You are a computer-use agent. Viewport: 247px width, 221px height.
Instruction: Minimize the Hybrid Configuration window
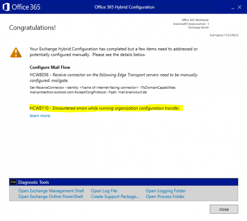click(x=228, y=7)
